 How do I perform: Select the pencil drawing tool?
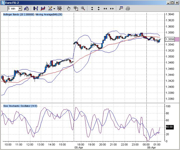pos(50,8)
